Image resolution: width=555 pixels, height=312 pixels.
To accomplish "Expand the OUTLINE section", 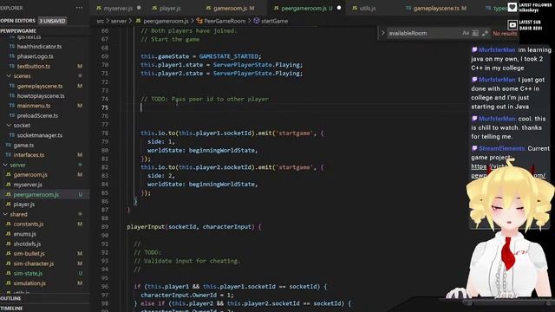I will [11, 298].
